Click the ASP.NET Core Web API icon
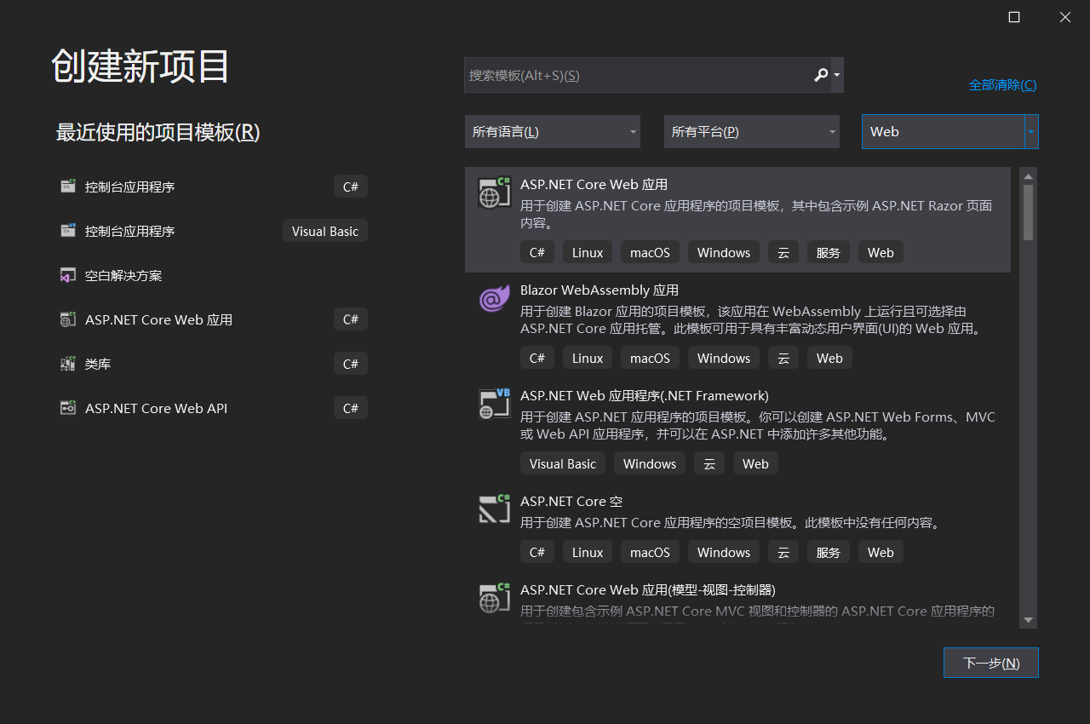This screenshot has height=724, width=1090. pyautogui.click(x=68, y=408)
